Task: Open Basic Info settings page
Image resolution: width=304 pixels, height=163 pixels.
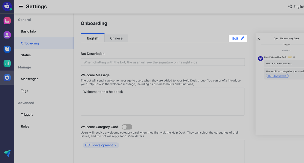Action: [x=28, y=31]
